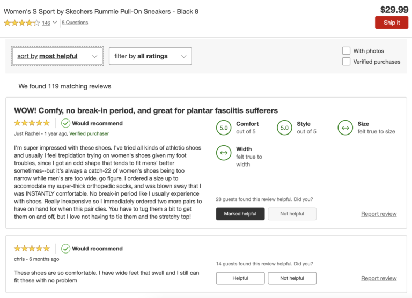Click Report review on chris's review
The image size is (412, 298).
point(379,278)
